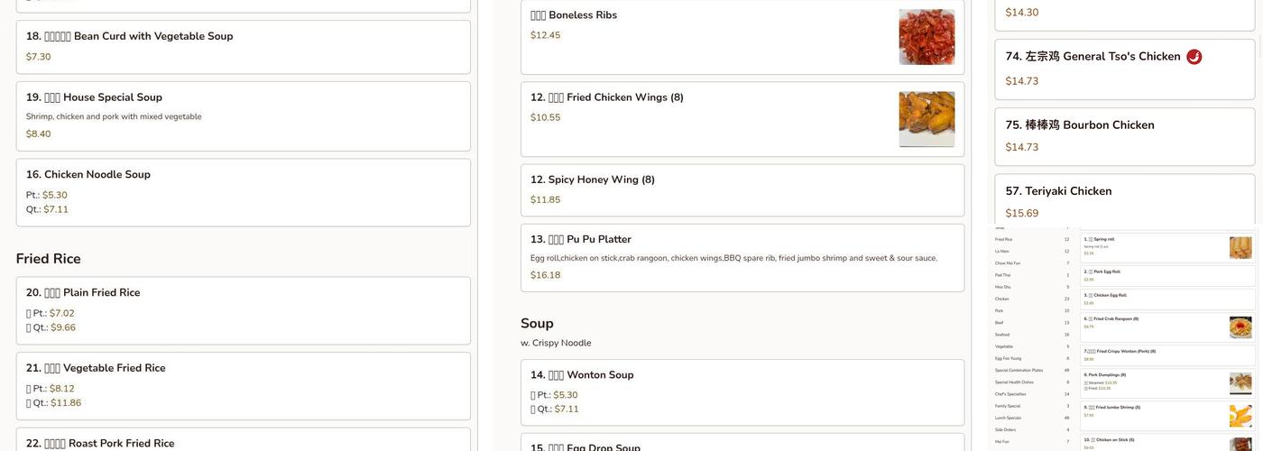This screenshot has height=451, width=1263.
Task: Click the Boneless Ribs item title
Action: [583, 15]
